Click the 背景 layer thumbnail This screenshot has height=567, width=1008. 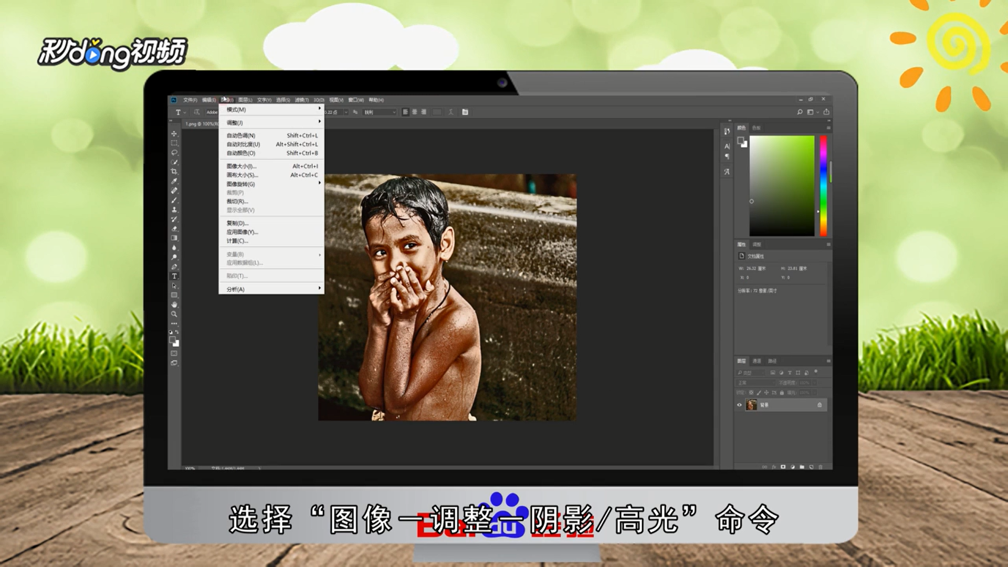tap(751, 405)
